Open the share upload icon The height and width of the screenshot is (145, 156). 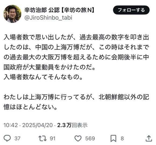(149, 138)
